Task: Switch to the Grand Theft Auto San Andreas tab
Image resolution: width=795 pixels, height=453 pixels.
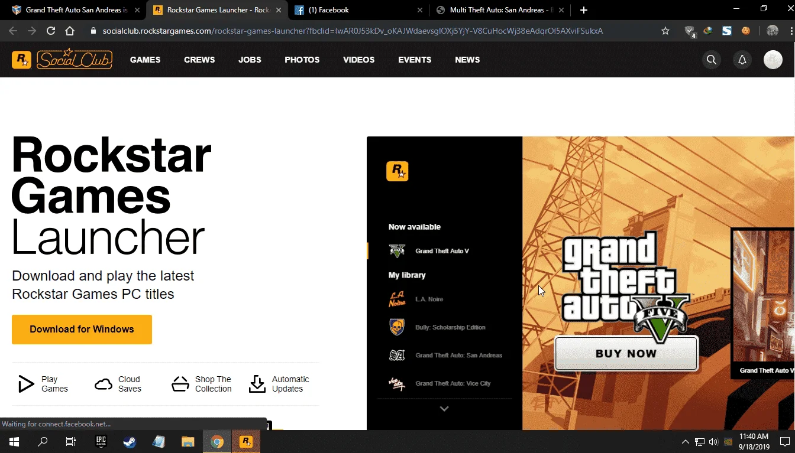Action: 77,10
